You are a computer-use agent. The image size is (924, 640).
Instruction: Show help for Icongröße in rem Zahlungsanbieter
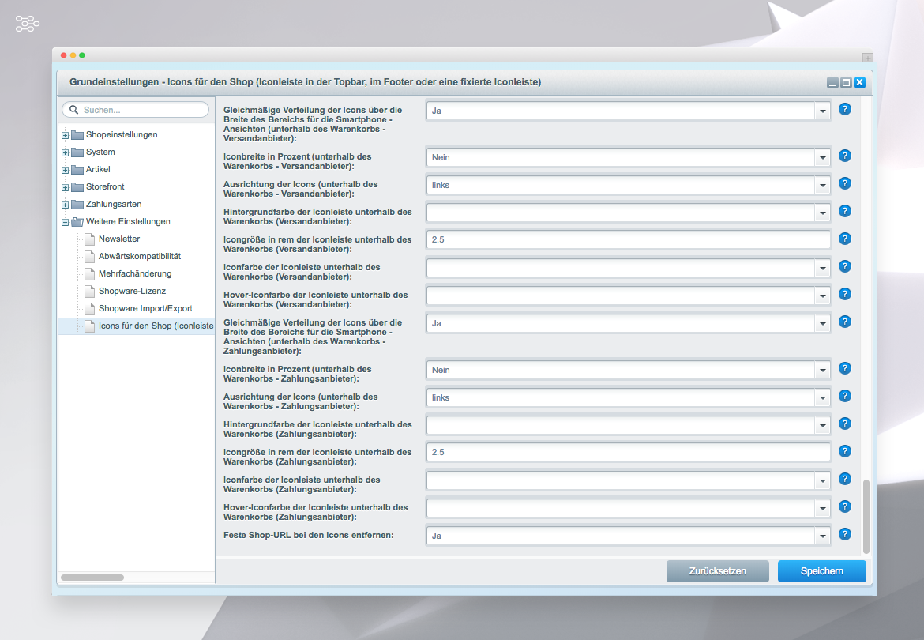[844, 451]
